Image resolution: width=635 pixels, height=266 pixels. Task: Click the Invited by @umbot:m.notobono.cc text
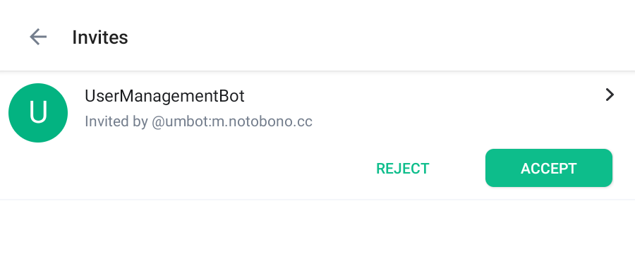198,121
